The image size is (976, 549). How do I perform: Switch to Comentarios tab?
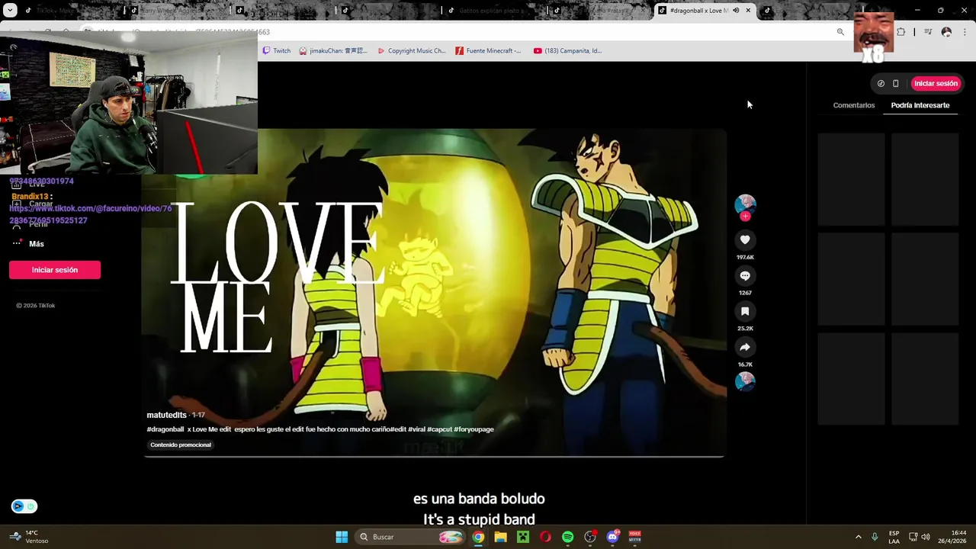[x=854, y=105]
